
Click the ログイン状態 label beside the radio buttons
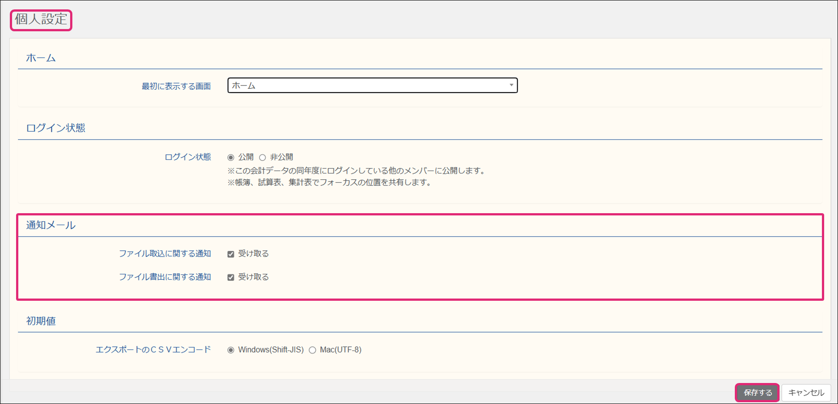(188, 157)
